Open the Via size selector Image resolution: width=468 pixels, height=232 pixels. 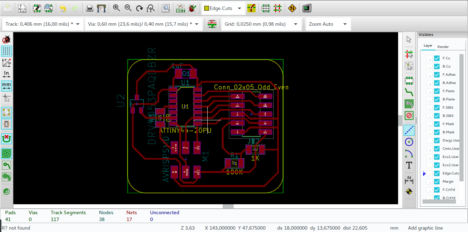pyautogui.click(x=196, y=24)
